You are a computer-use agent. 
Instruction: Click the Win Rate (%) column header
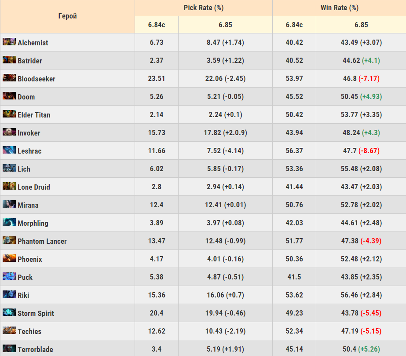[339, 8]
